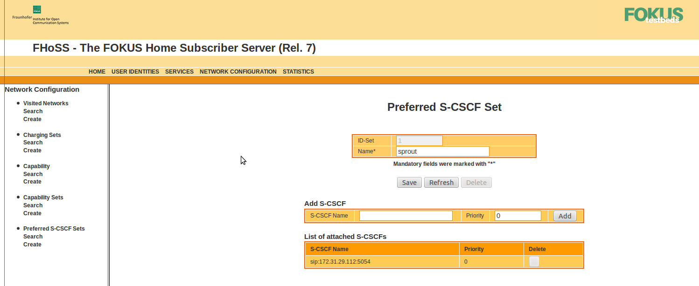Open Create under Preferred S-CSCF Sets

tap(32, 244)
